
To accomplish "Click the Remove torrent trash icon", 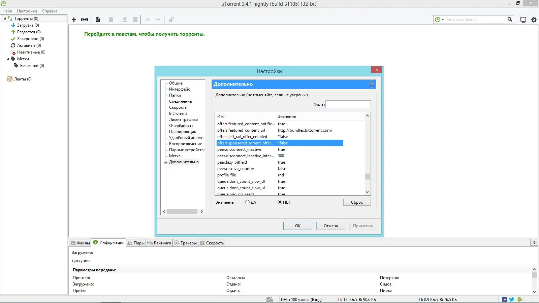I will [x=111, y=20].
